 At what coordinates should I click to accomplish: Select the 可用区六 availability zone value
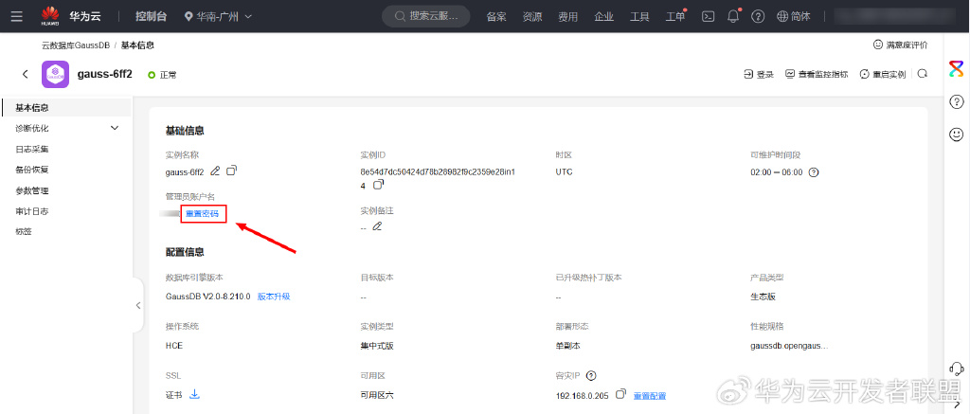[x=377, y=395]
